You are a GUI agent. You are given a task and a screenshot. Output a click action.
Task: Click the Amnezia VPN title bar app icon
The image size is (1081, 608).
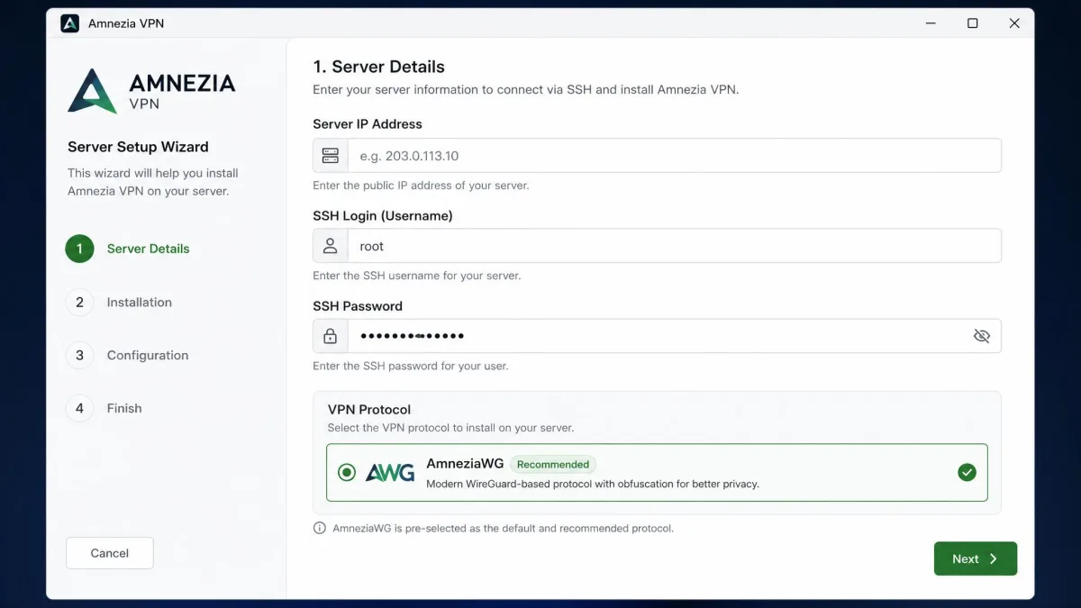tap(69, 23)
